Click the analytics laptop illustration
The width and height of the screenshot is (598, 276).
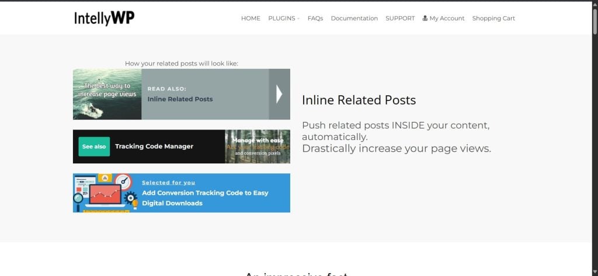point(103,193)
